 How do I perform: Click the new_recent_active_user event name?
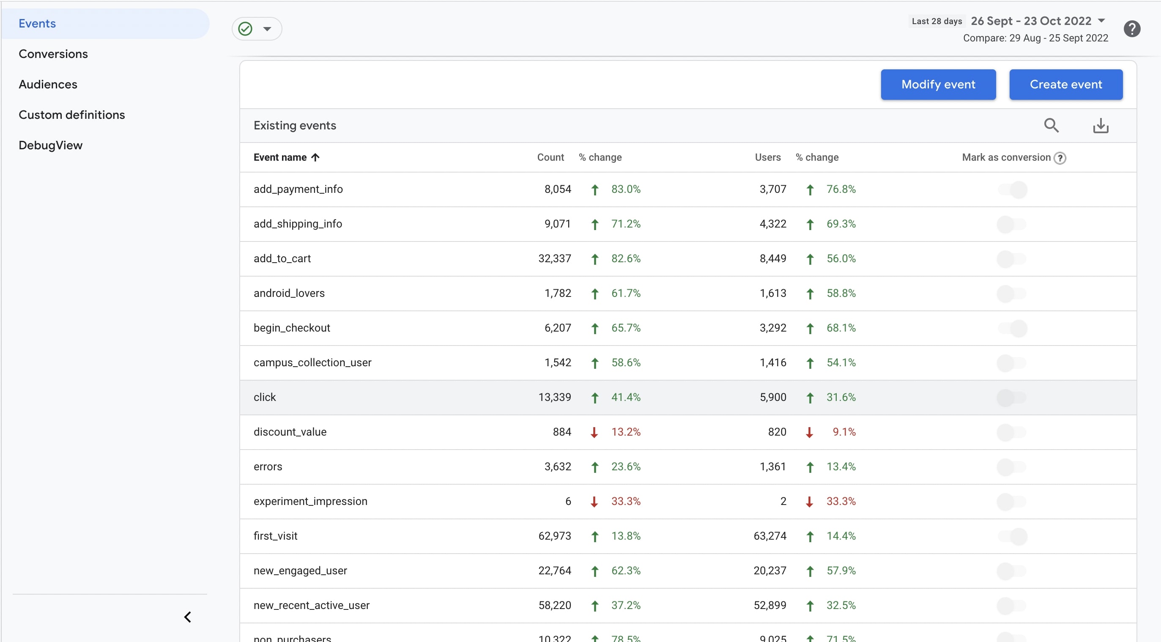312,606
